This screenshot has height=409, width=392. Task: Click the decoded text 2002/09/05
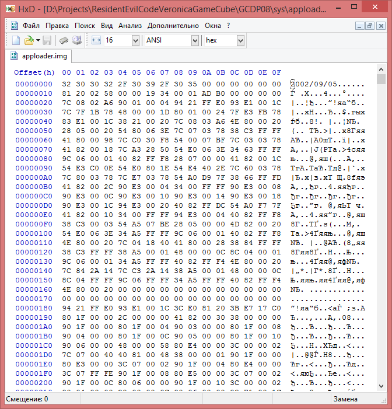314,84
